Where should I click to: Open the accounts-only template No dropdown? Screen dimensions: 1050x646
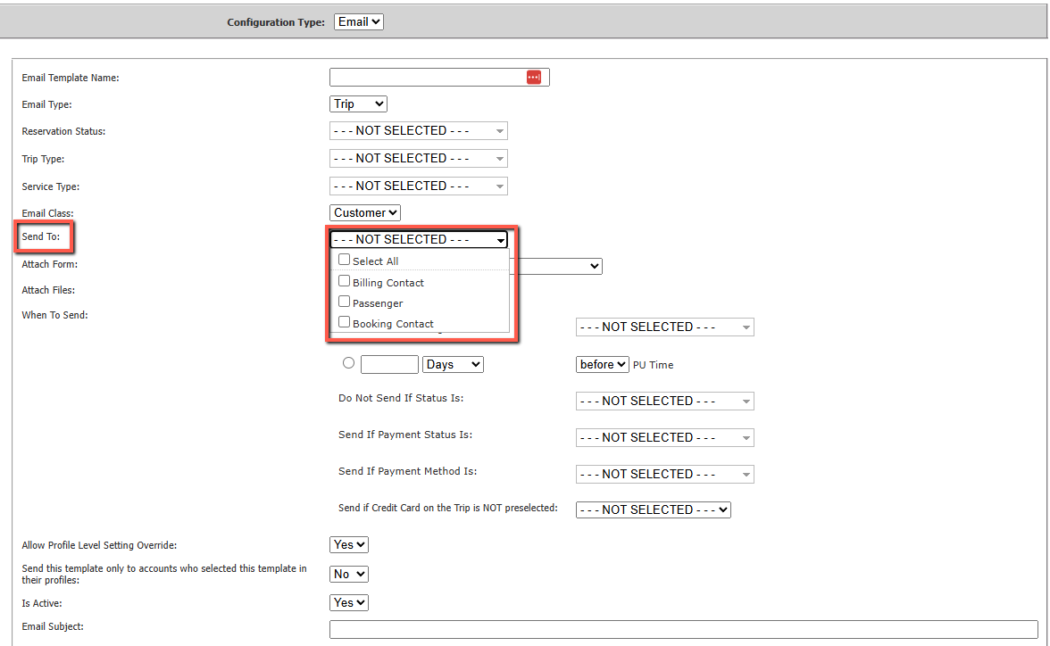tap(349, 574)
